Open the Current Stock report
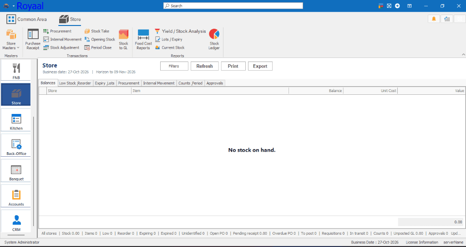466x247 pixels. 170,47
